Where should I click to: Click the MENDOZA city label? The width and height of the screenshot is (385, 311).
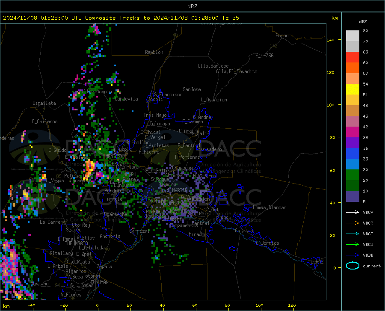tap(114, 157)
